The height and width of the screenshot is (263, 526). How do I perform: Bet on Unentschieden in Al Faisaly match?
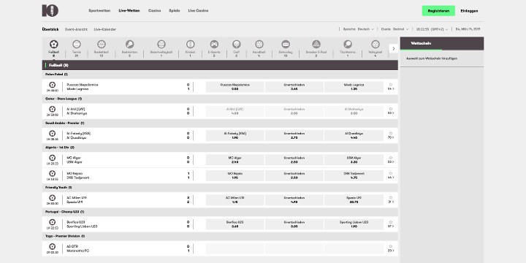pos(294,136)
